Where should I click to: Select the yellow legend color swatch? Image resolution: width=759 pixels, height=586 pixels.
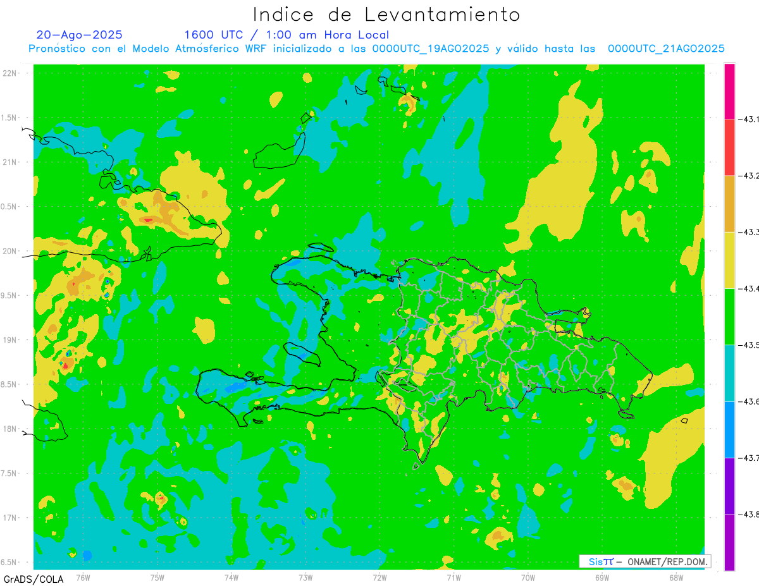point(729,260)
